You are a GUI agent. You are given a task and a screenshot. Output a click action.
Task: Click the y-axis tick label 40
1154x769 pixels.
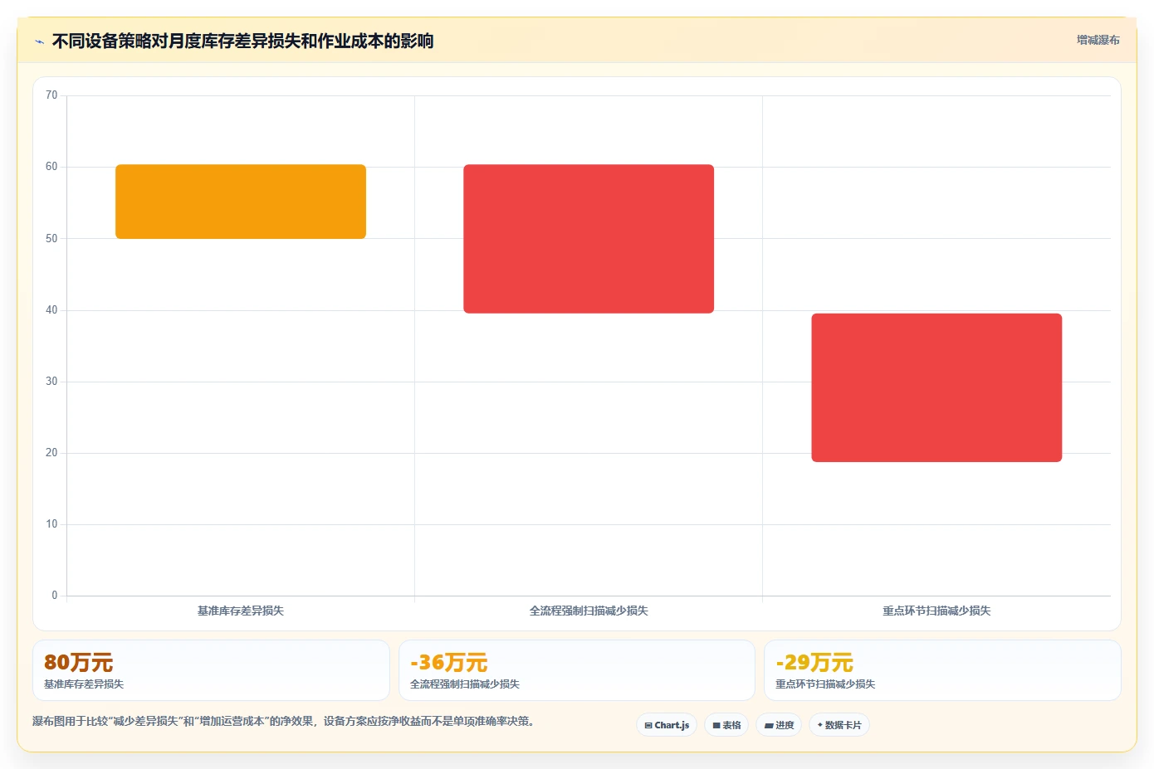pos(51,310)
